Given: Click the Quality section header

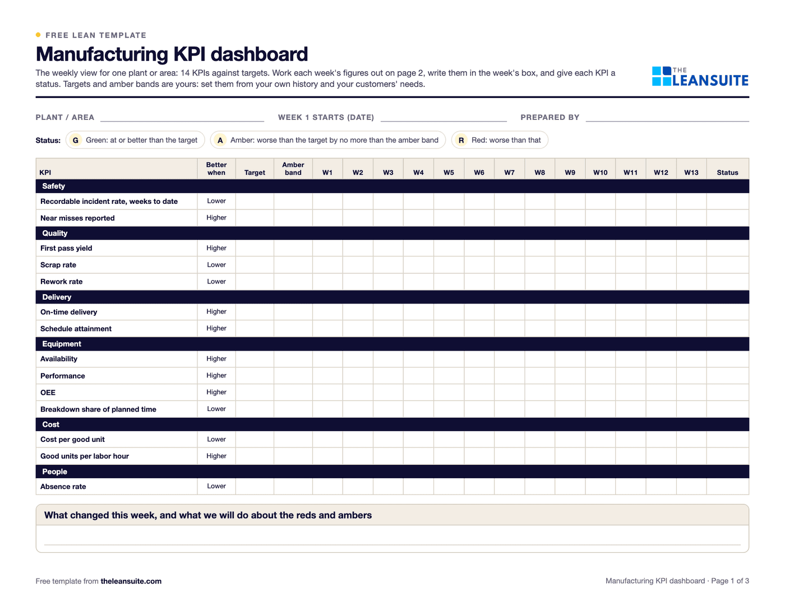Looking at the screenshot, I should [x=392, y=233].
